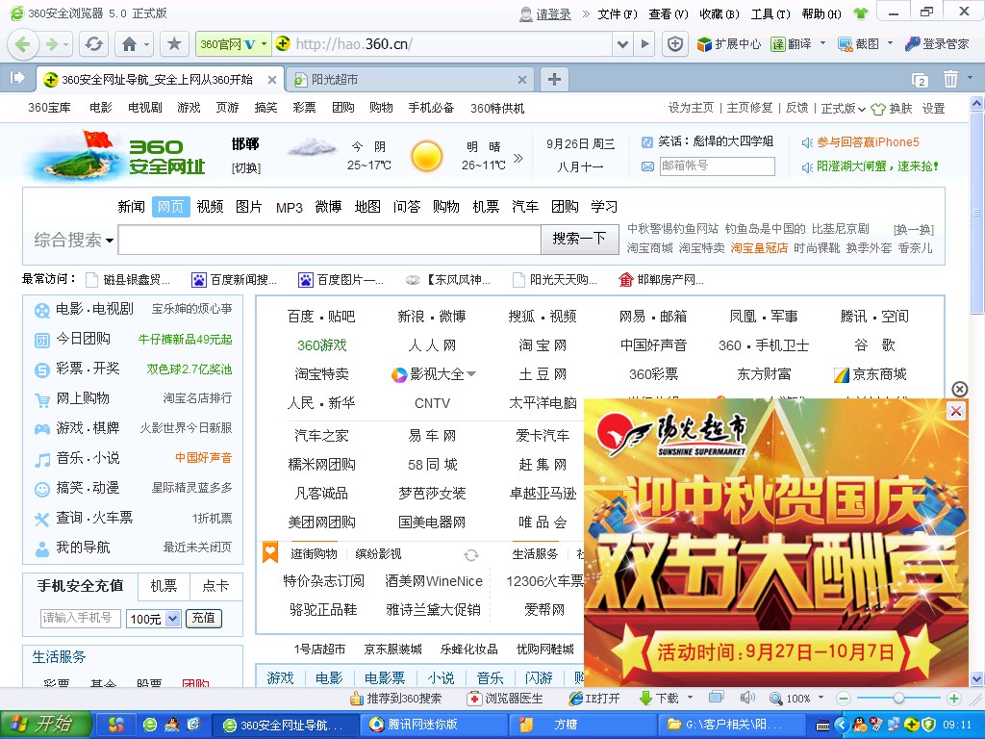Image resolution: width=985 pixels, height=739 pixels.
Task: Expand the 影视大全 dropdown arrow
Action: 471,374
